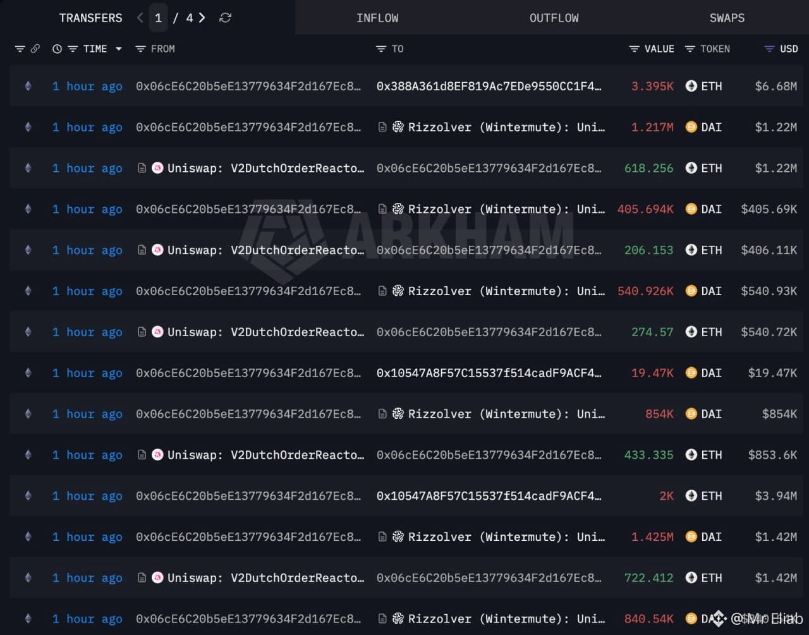809x635 pixels.
Task: Click the Uniswap logo in the 618.256 ETH row
Action: (x=158, y=168)
